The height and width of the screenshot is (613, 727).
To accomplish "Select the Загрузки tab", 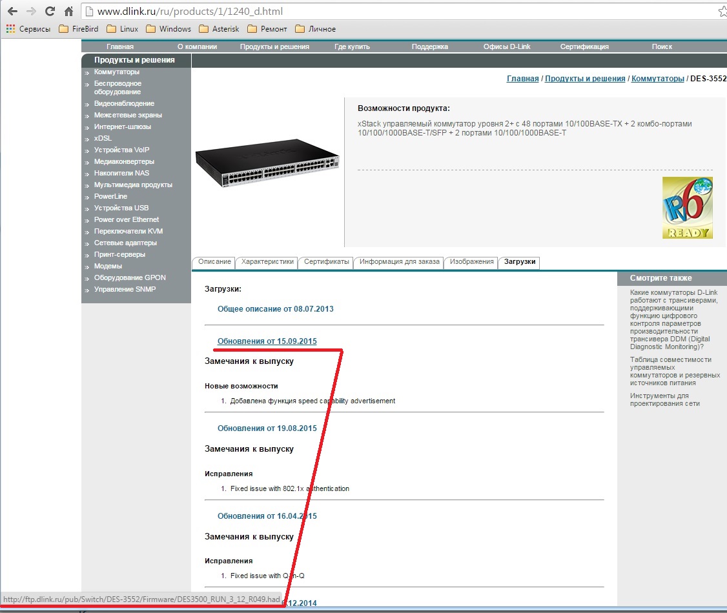I will click(x=519, y=262).
